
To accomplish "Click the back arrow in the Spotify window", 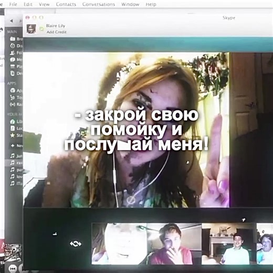I will [12, 21].
